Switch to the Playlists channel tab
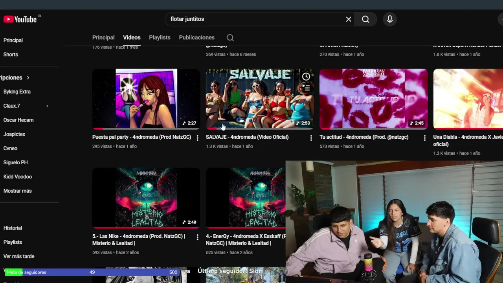This screenshot has width=503, height=283. 160,37
